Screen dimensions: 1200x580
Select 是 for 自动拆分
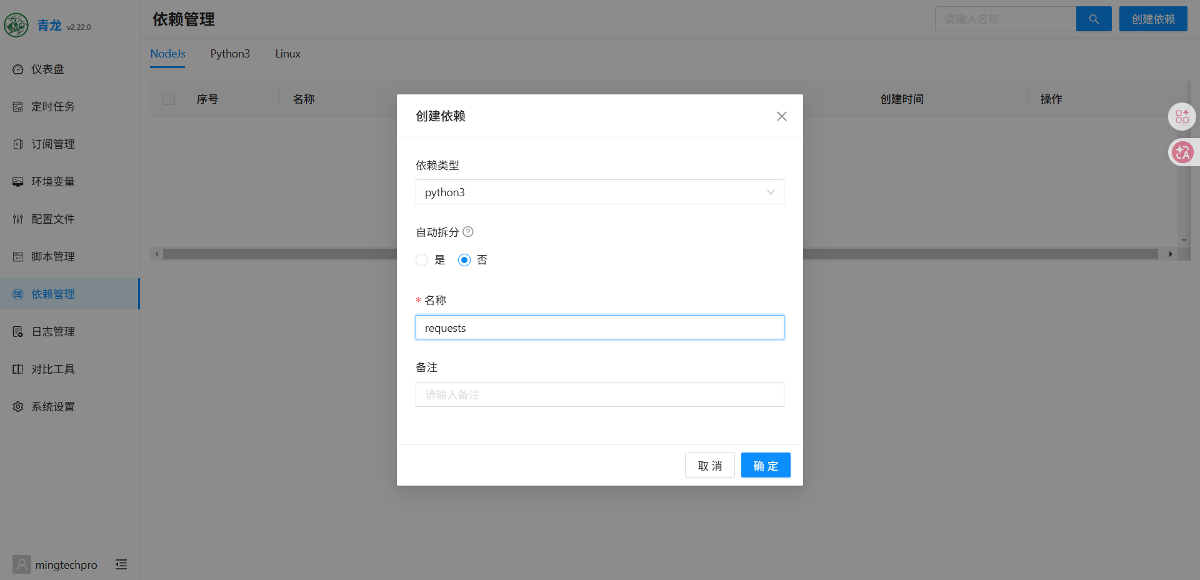422,260
